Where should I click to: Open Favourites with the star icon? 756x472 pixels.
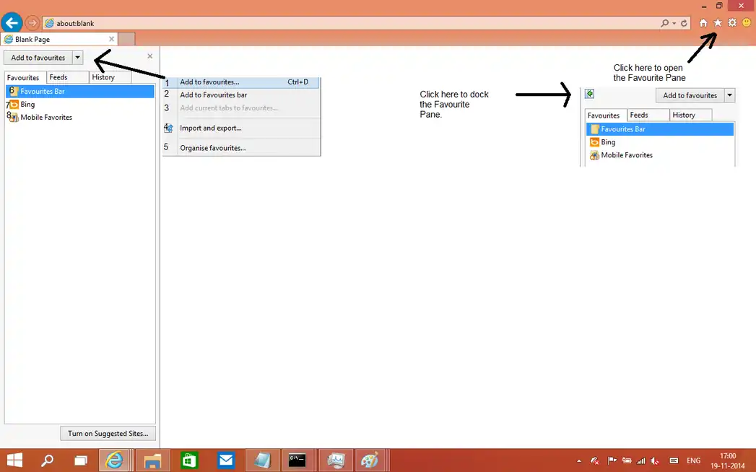coord(718,23)
